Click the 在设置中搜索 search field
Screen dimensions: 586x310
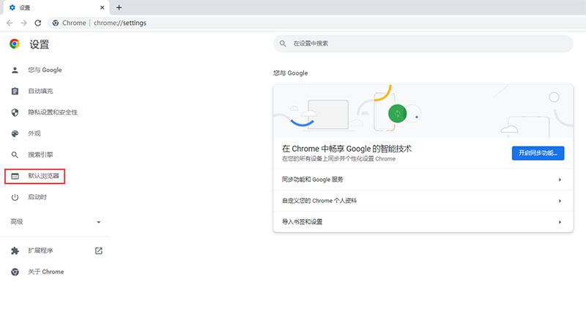click(423, 44)
